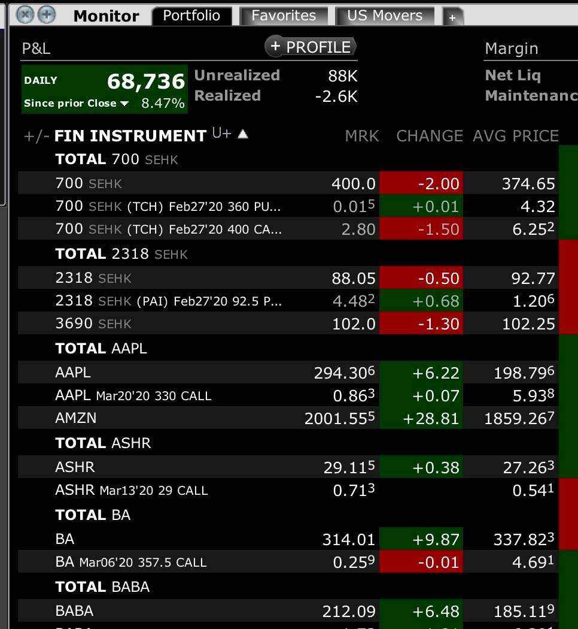The width and height of the screenshot is (578, 629).
Task: Switch to the Portfolio tab
Action: tap(191, 16)
